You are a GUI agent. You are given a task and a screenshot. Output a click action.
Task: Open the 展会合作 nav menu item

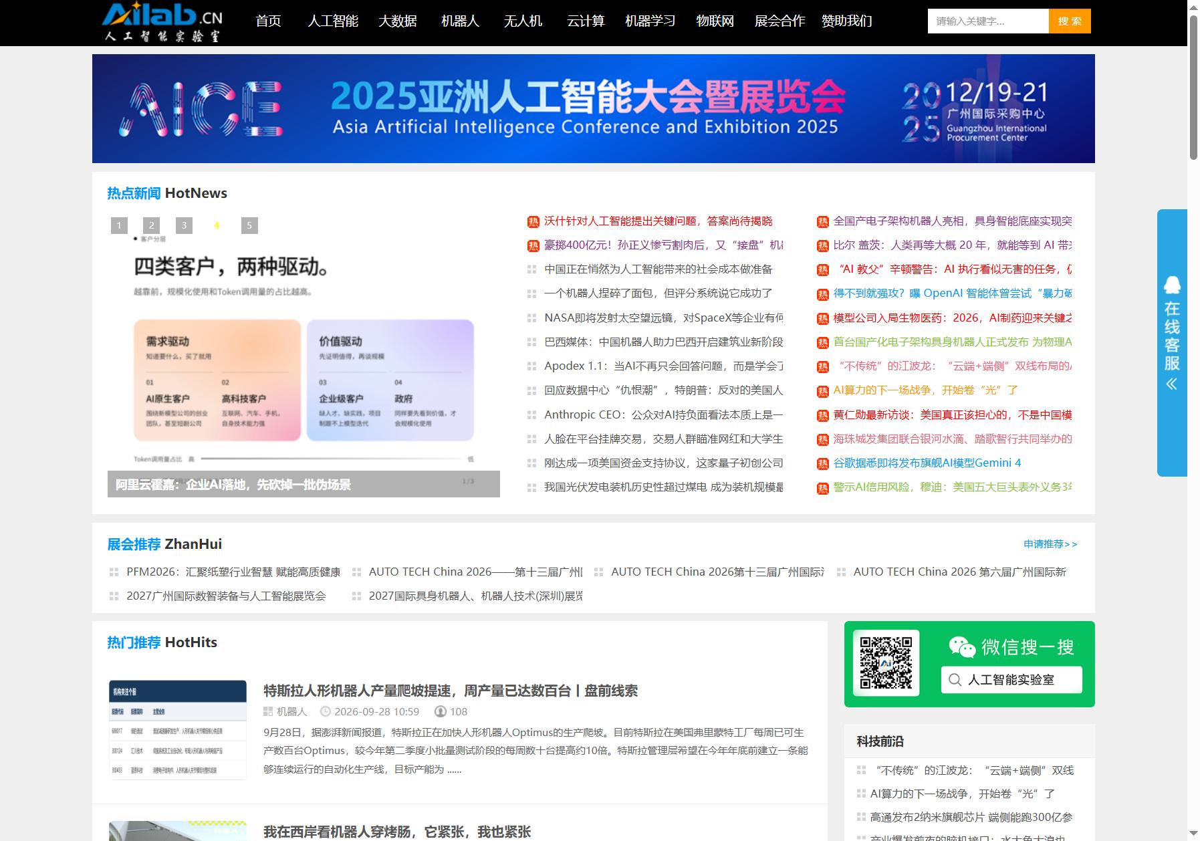(779, 21)
